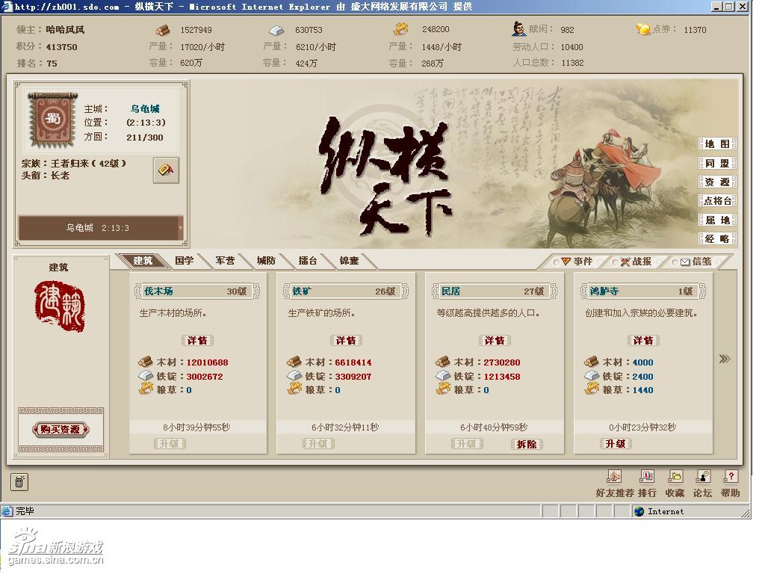Image resolution: width=765 pixels, height=574 pixels.
Task: Click the 鸿胪寺 building title
Action: (604, 291)
